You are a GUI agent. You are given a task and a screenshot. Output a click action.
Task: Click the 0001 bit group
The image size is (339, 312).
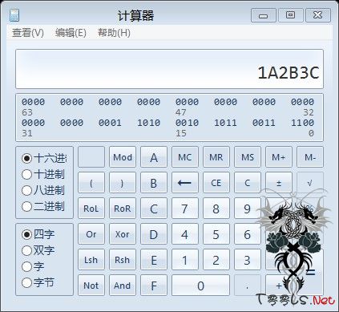[x=110, y=123]
